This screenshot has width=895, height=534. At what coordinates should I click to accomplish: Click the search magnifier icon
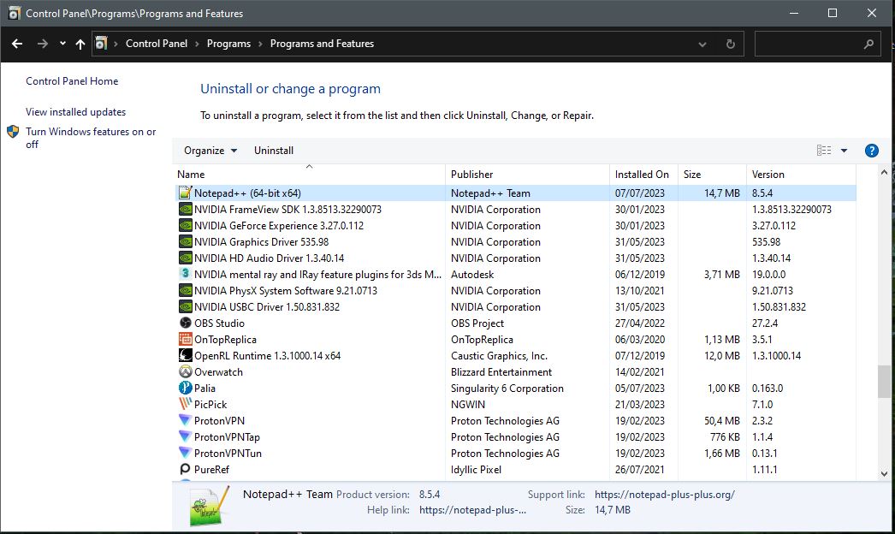(x=868, y=44)
